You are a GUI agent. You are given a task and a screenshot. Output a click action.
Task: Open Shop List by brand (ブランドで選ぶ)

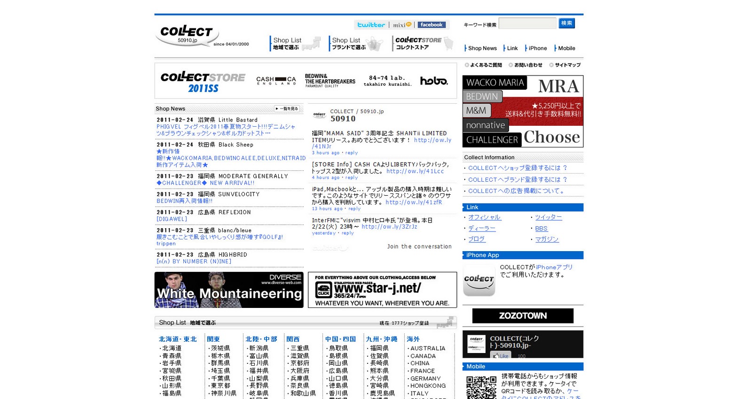tap(356, 43)
